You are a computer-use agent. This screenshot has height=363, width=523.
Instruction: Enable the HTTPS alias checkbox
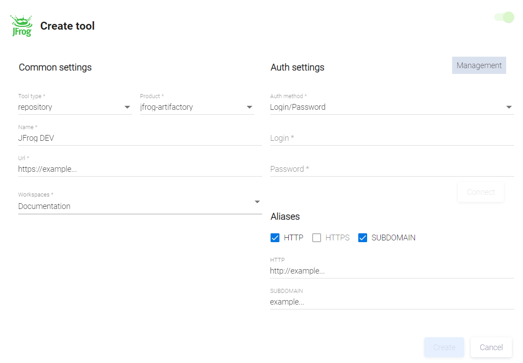tap(317, 238)
